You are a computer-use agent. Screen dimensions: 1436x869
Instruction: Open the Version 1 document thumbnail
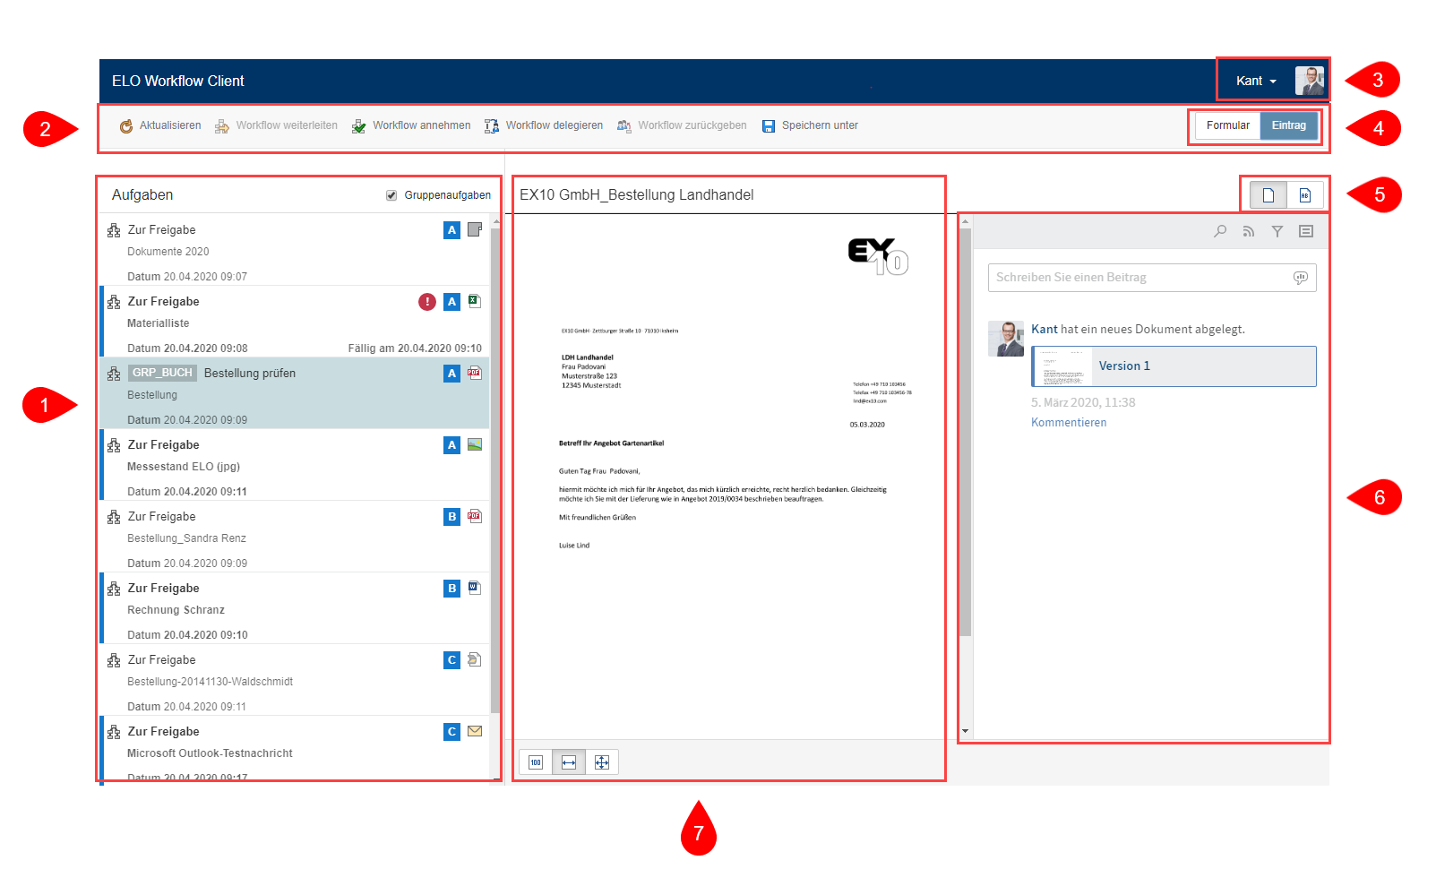pyautogui.click(x=1062, y=366)
